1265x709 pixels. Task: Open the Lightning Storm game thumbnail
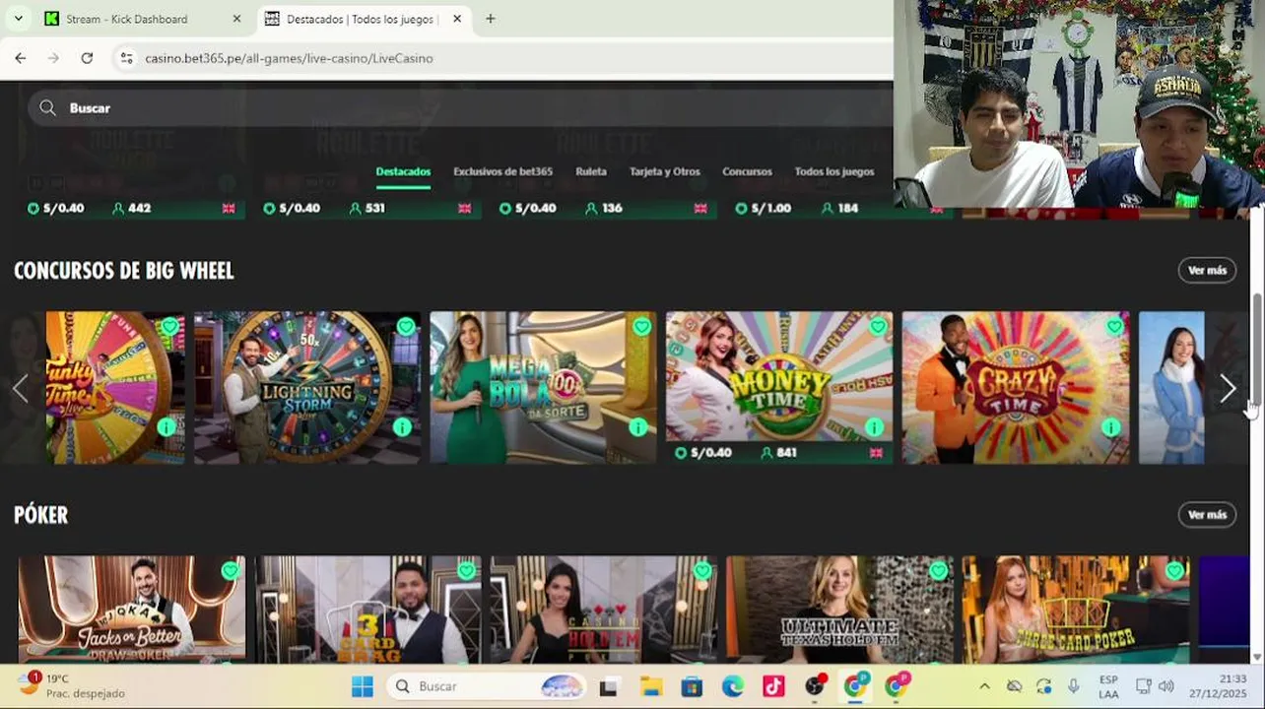coord(307,387)
